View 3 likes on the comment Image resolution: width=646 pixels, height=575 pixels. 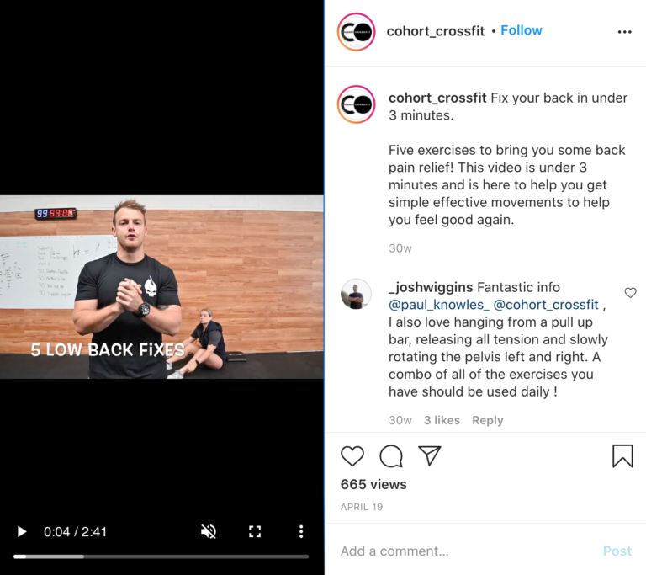[x=442, y=420]
